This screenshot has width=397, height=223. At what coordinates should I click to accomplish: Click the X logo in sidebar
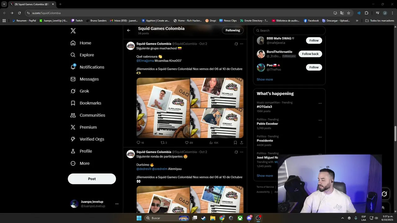point(73,31)
